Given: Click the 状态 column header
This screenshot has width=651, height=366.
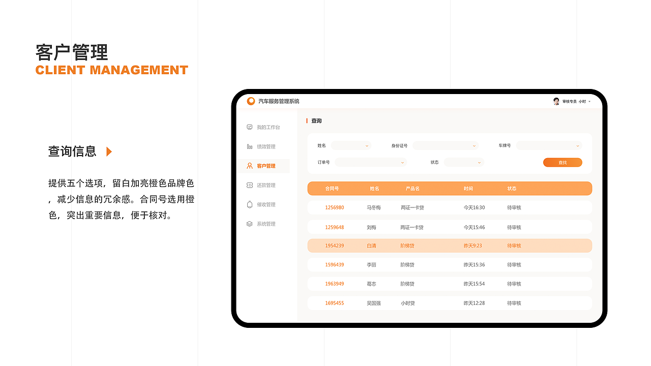Looking at the screenshot, I should (x=512, y=189).
